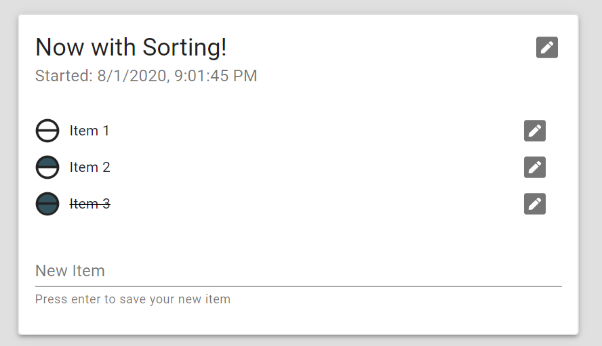Image resolution: width=602 pixels, height=346 pixels.
Task: Click the struck-through 'Item 3' label
Action: (90, 204)
